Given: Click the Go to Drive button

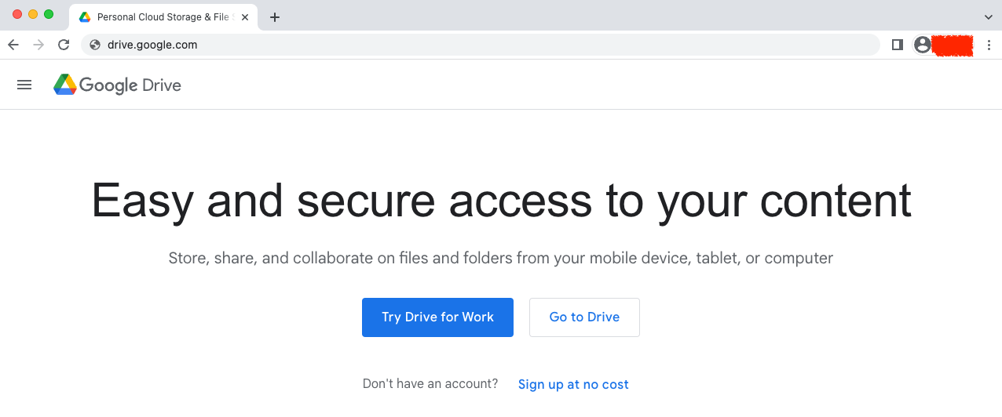Looking at the screenshot, I should point(584,317).
